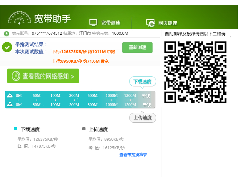
Task: Click the 带宽测试结果 heading
Action: 31,45
